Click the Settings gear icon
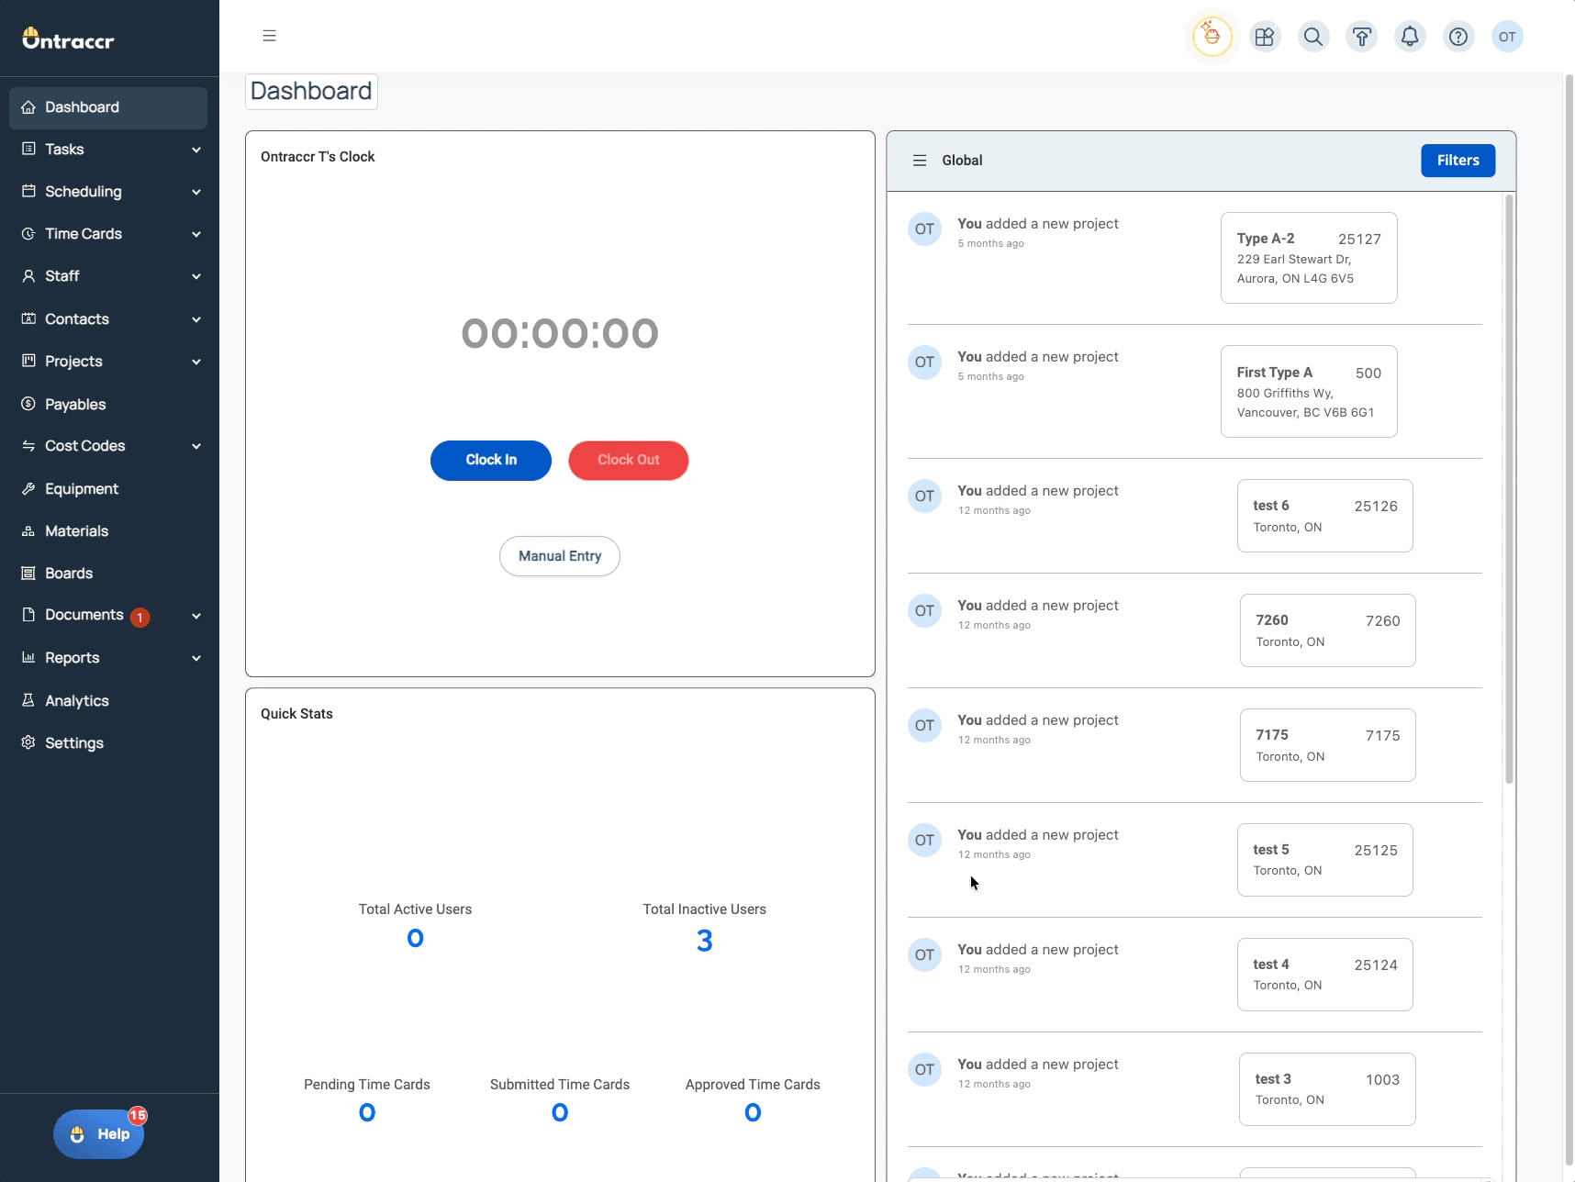Screen dimensions: 1575x1182 (28, 742)
